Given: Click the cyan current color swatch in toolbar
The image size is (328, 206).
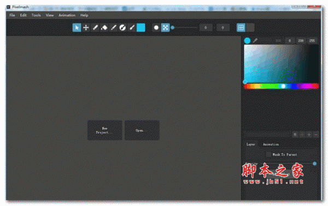Looking at the screenshot, I should pyautogui.click(x=141, y=28).
